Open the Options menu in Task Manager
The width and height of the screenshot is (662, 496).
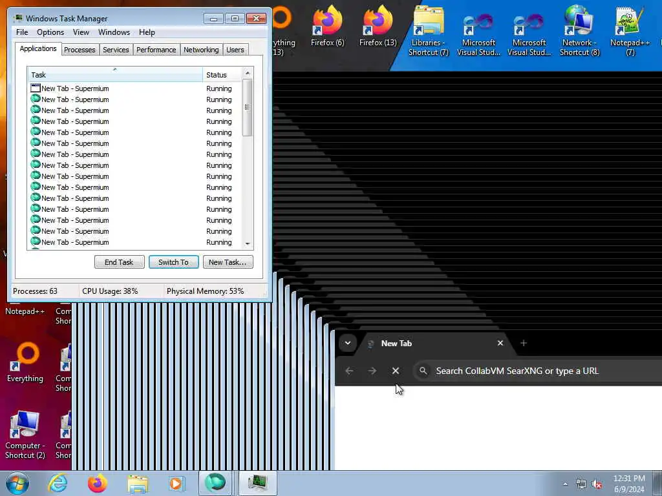(x=50, y=32)
